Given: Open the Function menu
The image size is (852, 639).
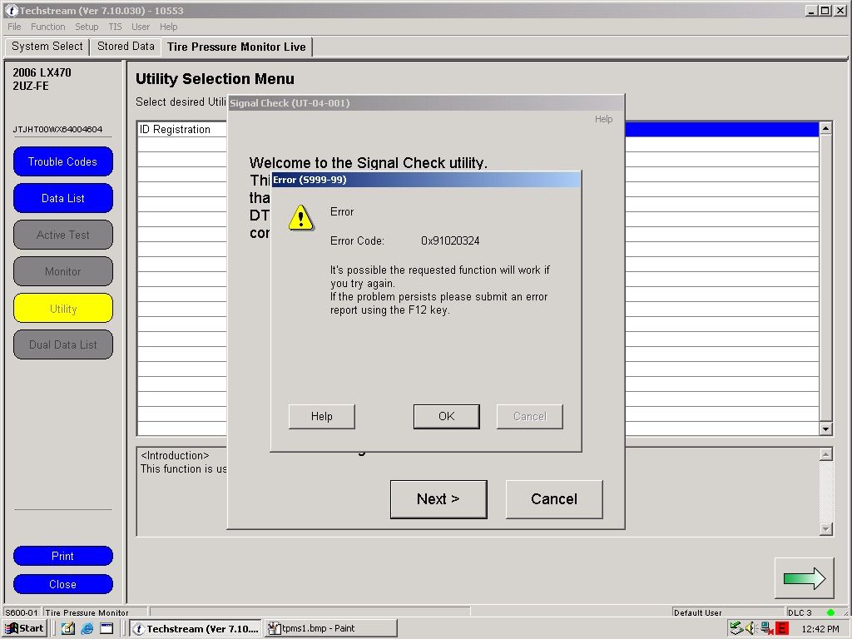Looking at the screenshot, I should [x=47, y=27].
